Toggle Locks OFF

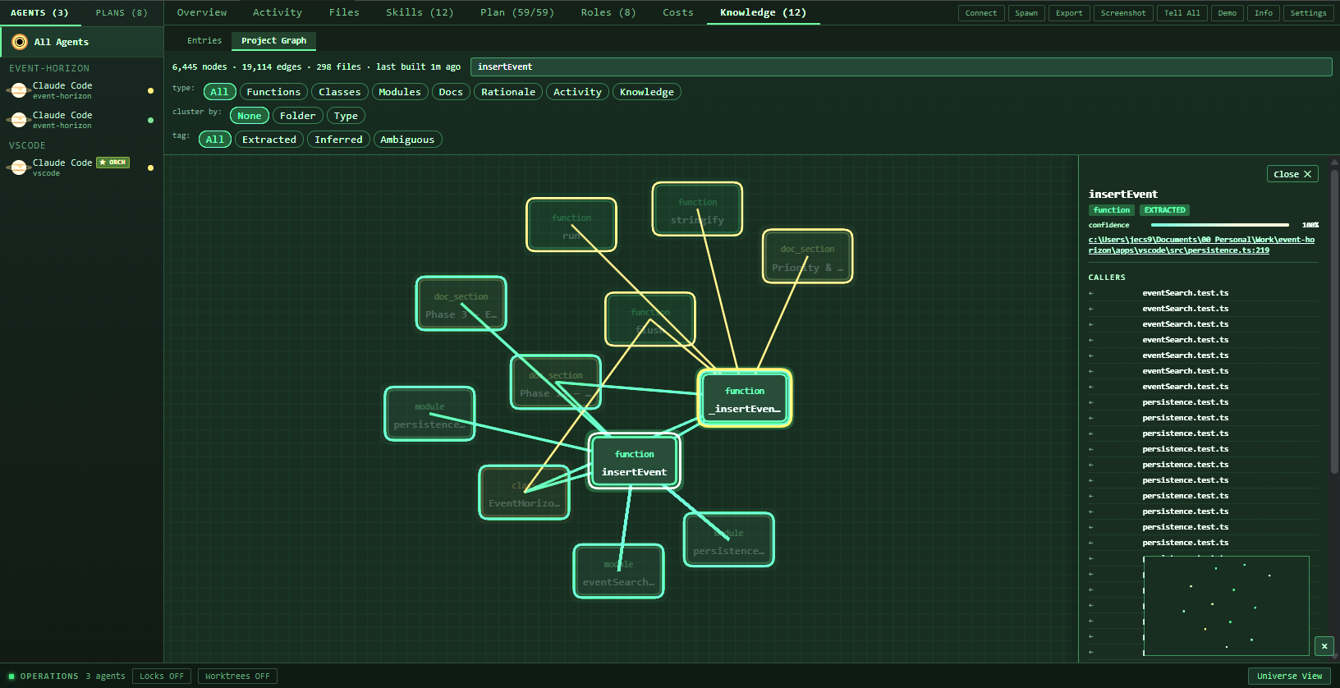[x=162, y=677]
